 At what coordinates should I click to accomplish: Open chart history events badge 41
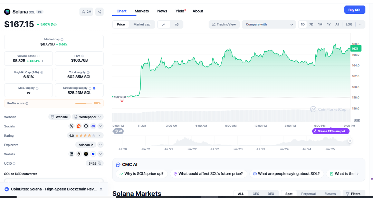tap(118, 131)
